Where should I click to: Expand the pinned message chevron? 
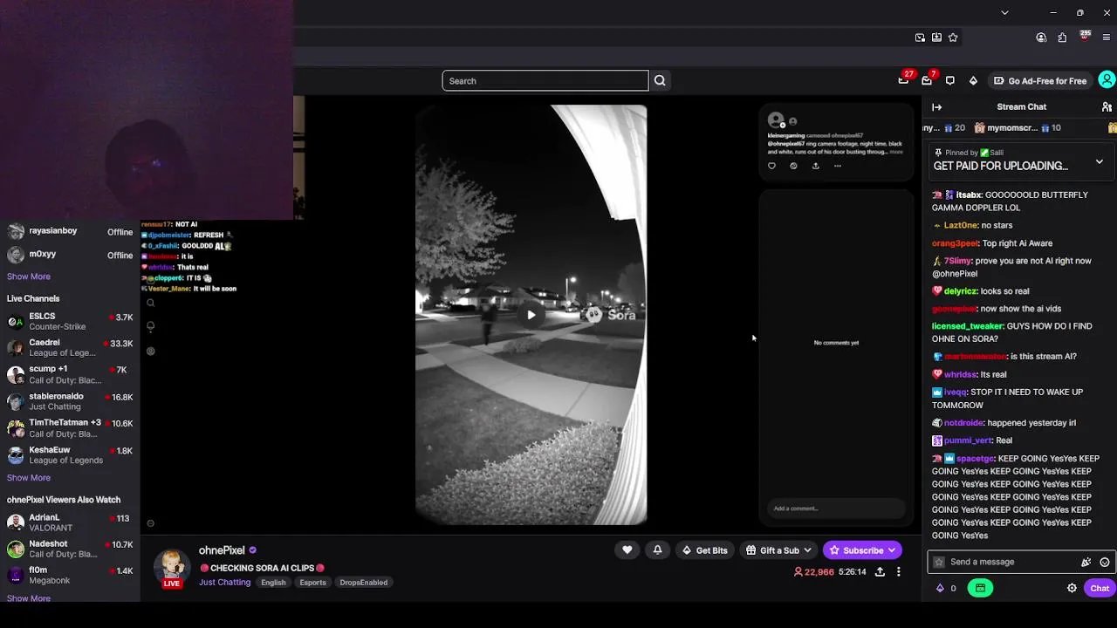[1100, 162]
